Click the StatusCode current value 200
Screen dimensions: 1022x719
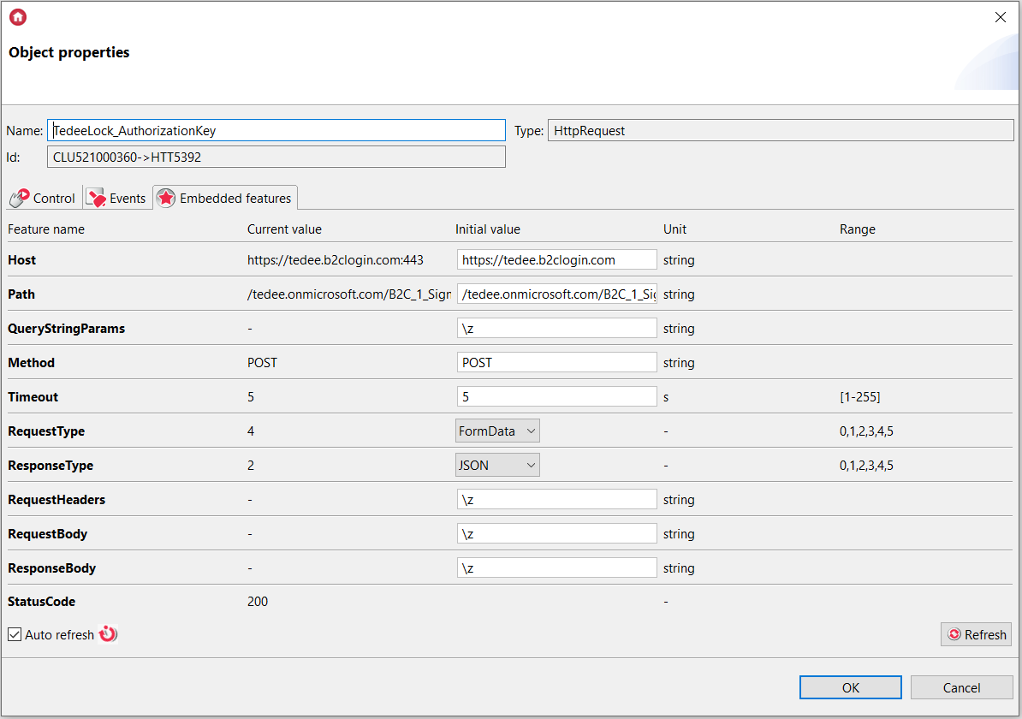258,602
